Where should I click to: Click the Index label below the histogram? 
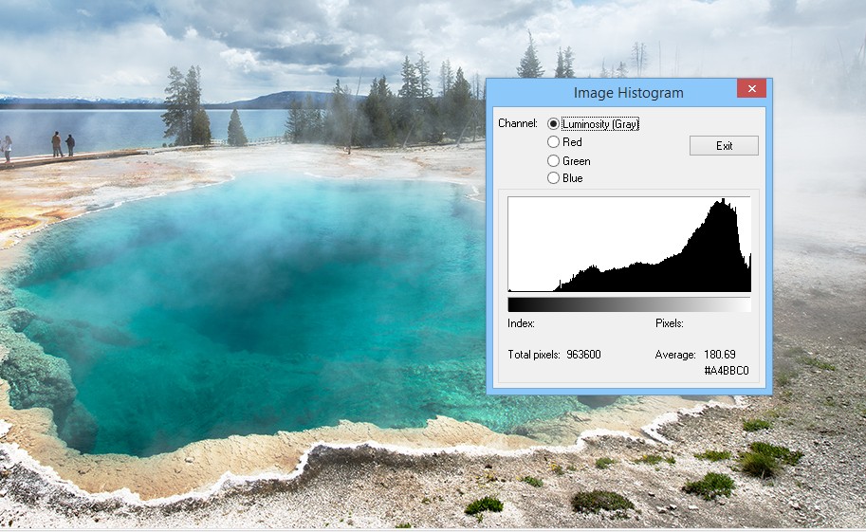pos(521,324)
